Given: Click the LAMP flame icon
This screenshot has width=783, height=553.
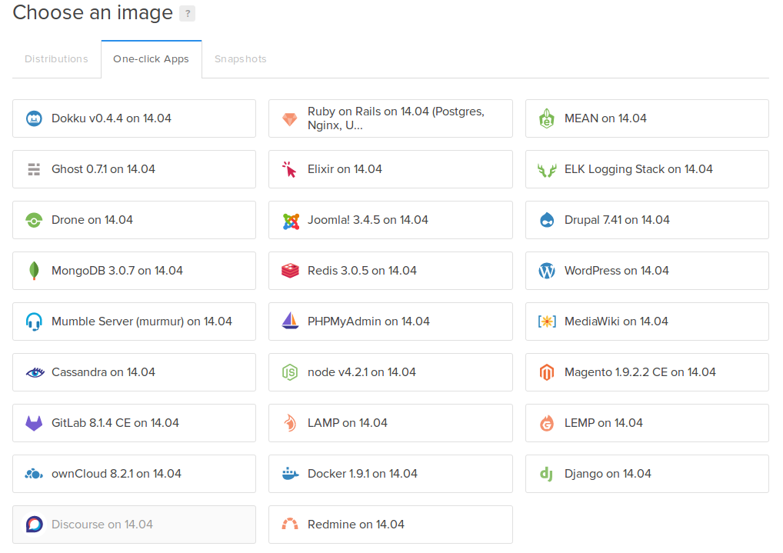Looking at the screenshot, I should pyautogui.click(x=290, y=423).
